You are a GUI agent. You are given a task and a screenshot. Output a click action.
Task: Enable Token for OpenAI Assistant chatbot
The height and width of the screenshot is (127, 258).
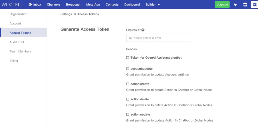tap(128, 58)
